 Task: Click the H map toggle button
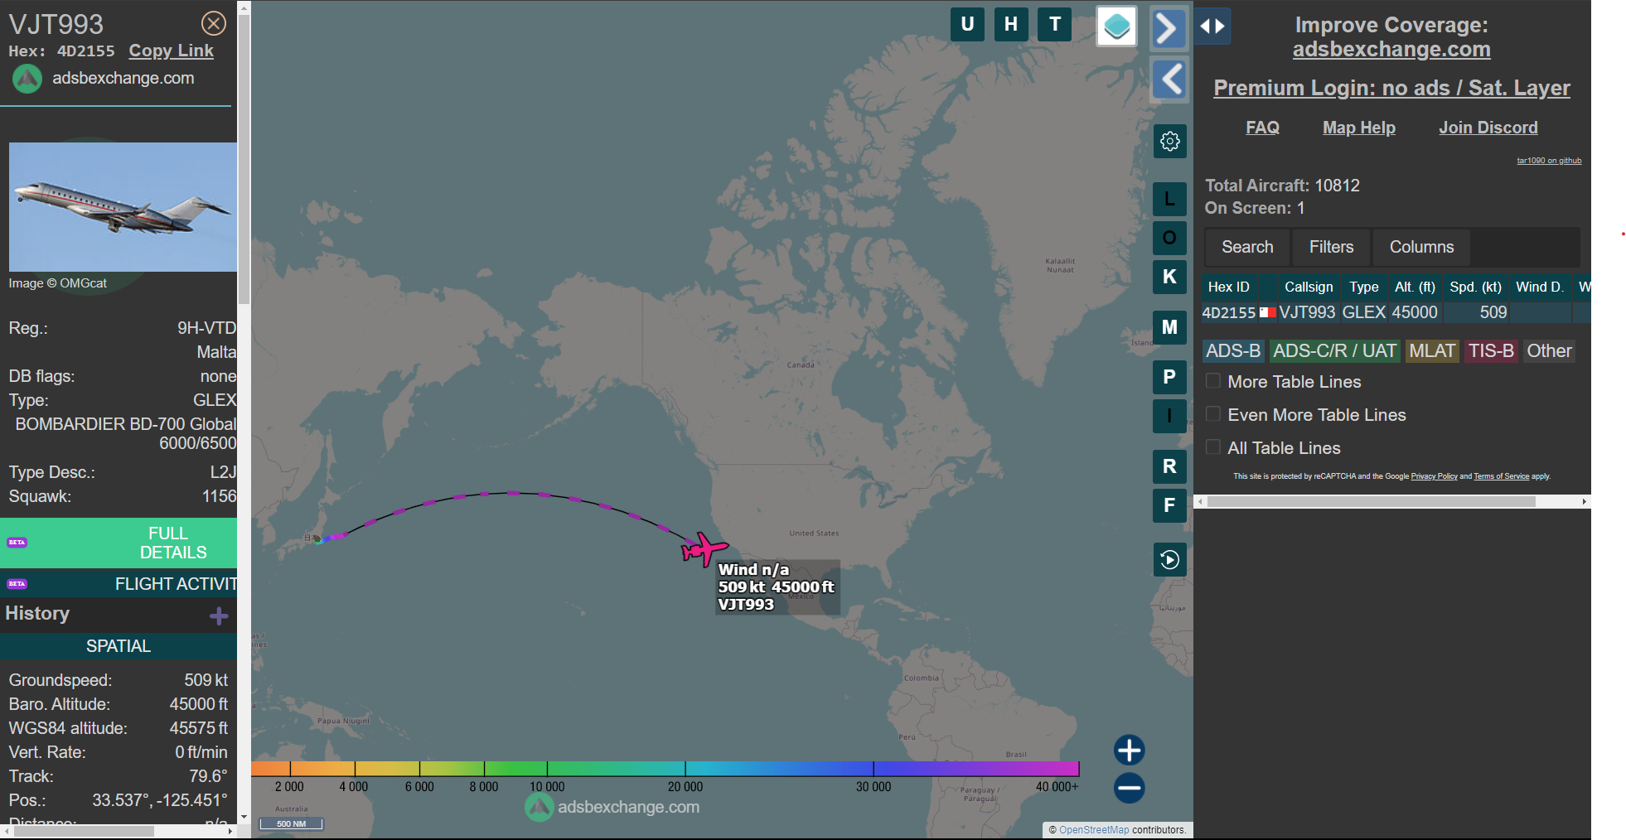point(1011,24)
